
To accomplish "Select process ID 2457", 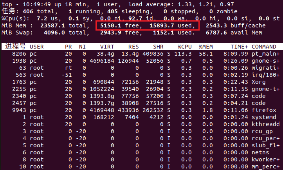I will (x=19, y=103).
